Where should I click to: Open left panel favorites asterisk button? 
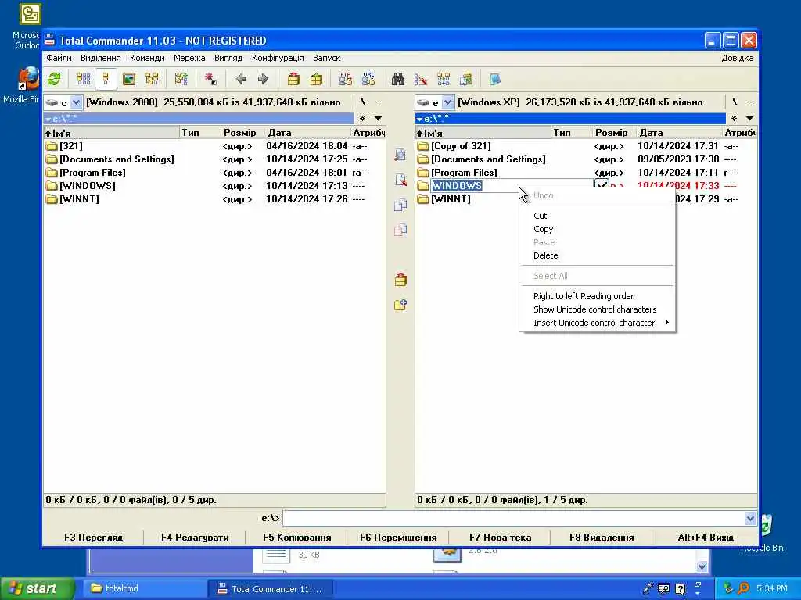362,119
